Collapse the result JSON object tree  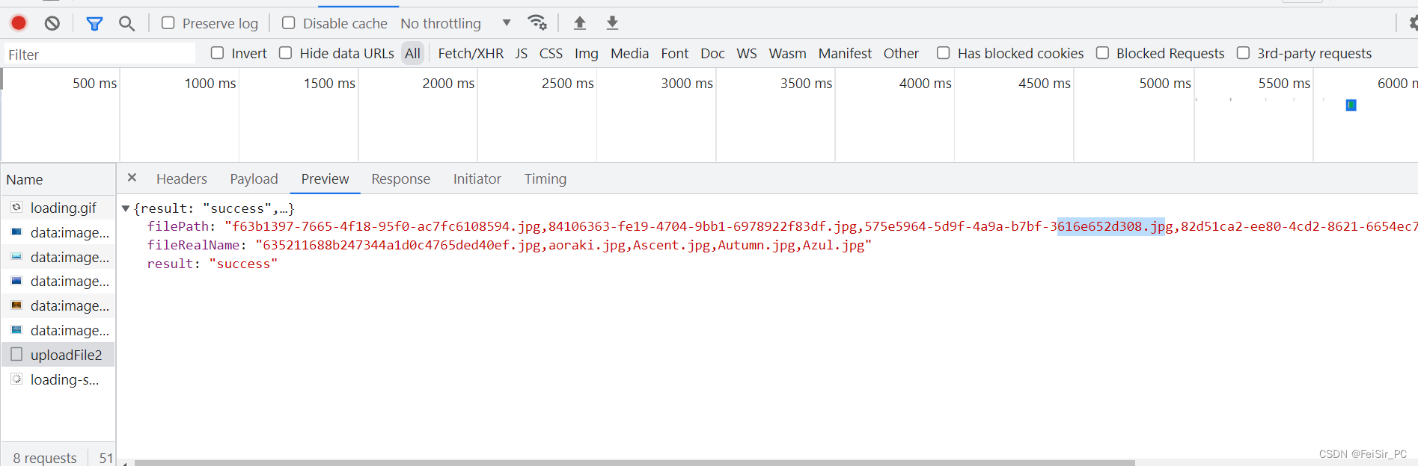click(x=126, y=208)
